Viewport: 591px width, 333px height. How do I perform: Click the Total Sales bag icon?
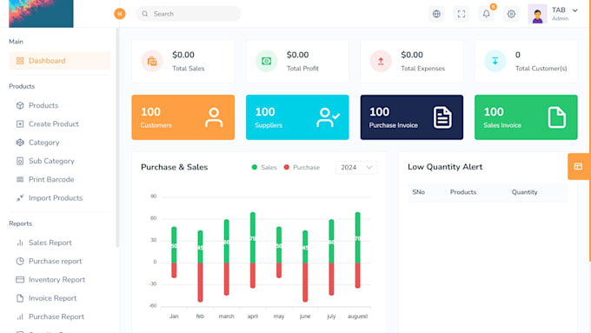(152, 61)
